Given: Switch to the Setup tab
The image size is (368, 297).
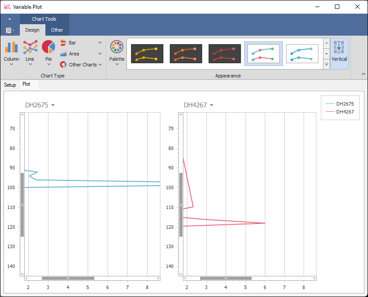Looking at the screenshot, I should click(x=10, y=84).
